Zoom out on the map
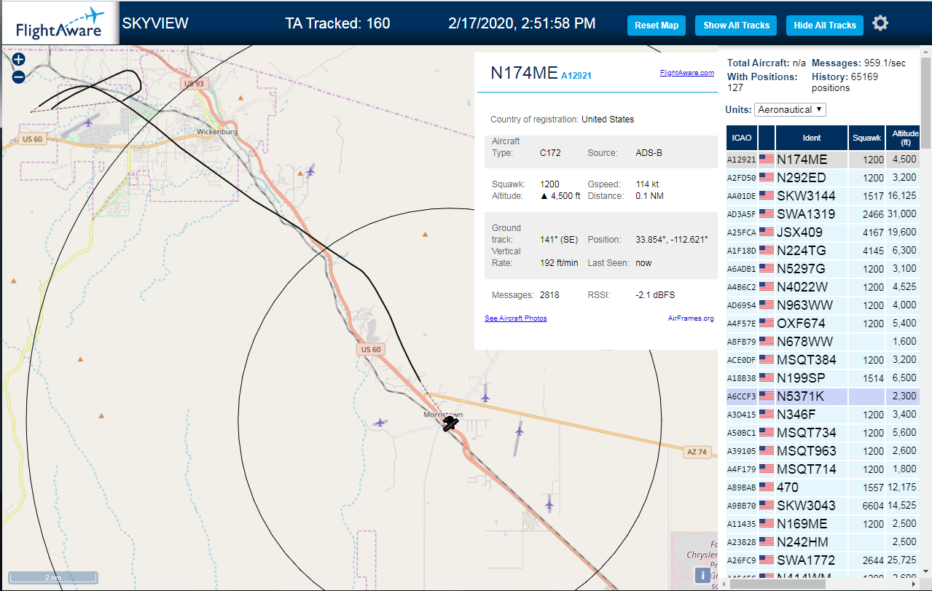 [19, 77]
